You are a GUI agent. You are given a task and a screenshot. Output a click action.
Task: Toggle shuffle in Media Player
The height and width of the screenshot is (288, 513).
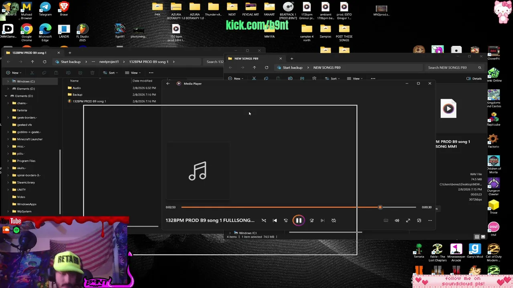264,220
